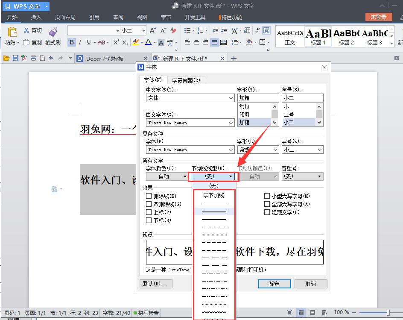This screenshot has height=320, width=403.
Task: Apply justified alignment in ribbon
Action: click(x=214, y=42)
